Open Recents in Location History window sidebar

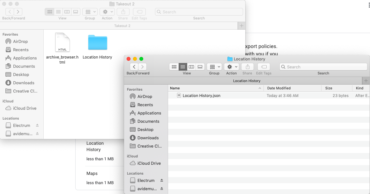[145, 105]
